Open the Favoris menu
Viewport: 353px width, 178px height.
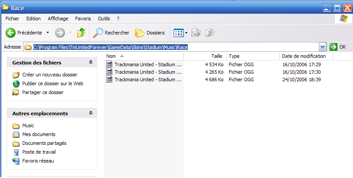tap(83, 19)
